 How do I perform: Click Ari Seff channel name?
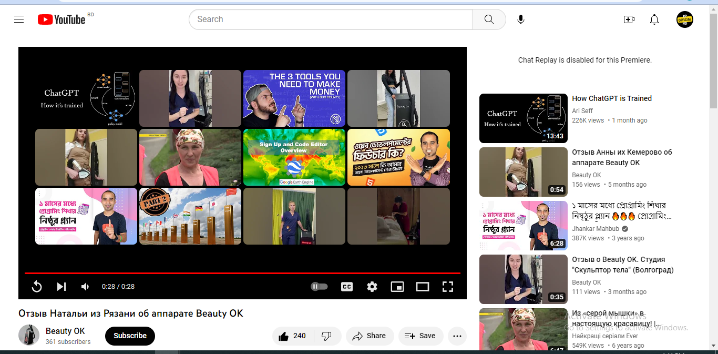click(x=582, y=111)
